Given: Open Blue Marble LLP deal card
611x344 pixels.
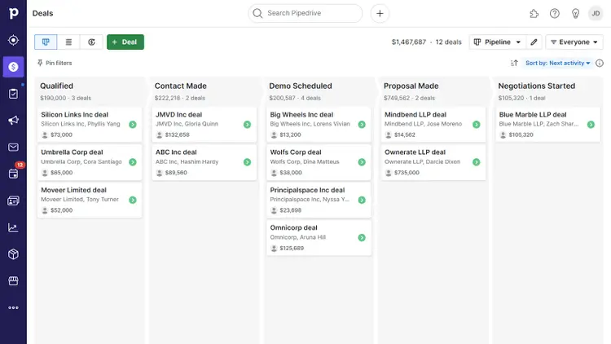Looking at the screenshot, I should click(x=548, y=125).
